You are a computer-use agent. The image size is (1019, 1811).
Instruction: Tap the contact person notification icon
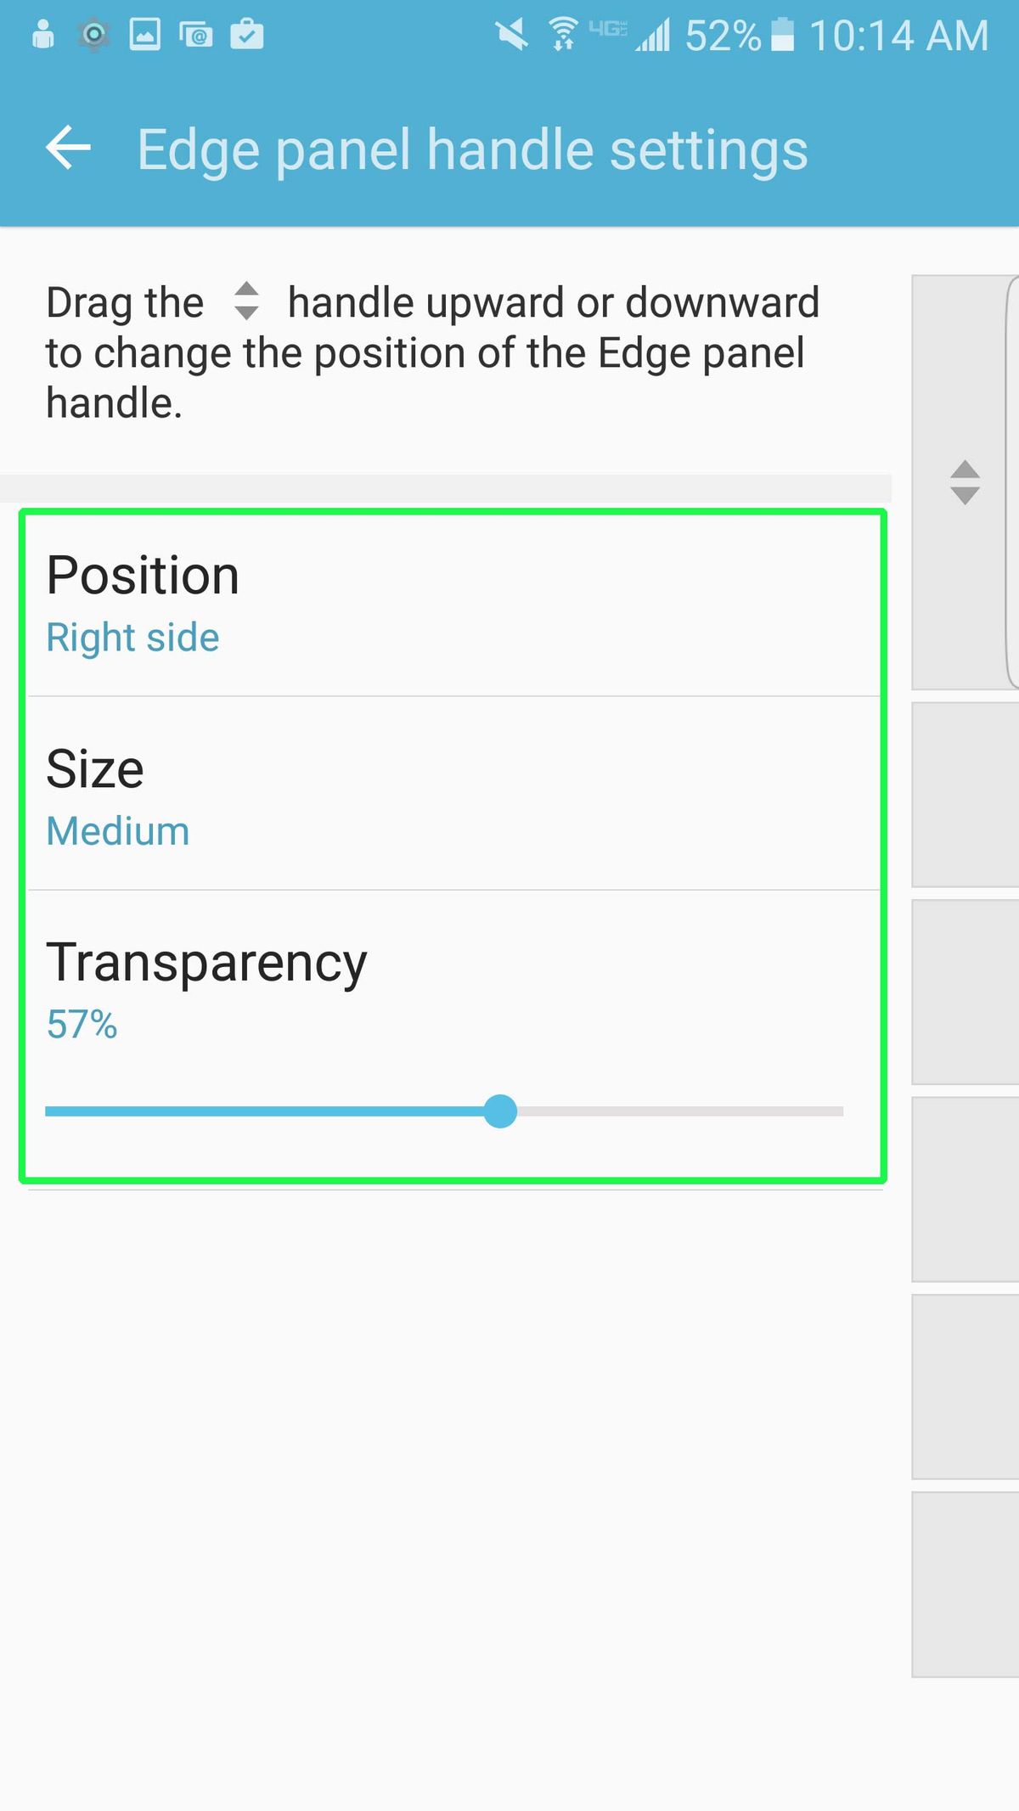pos(43,35)
